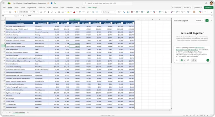Switch to the Formulas tab
The height and width of the screenshot is (117, 215).
coord(41,8)
